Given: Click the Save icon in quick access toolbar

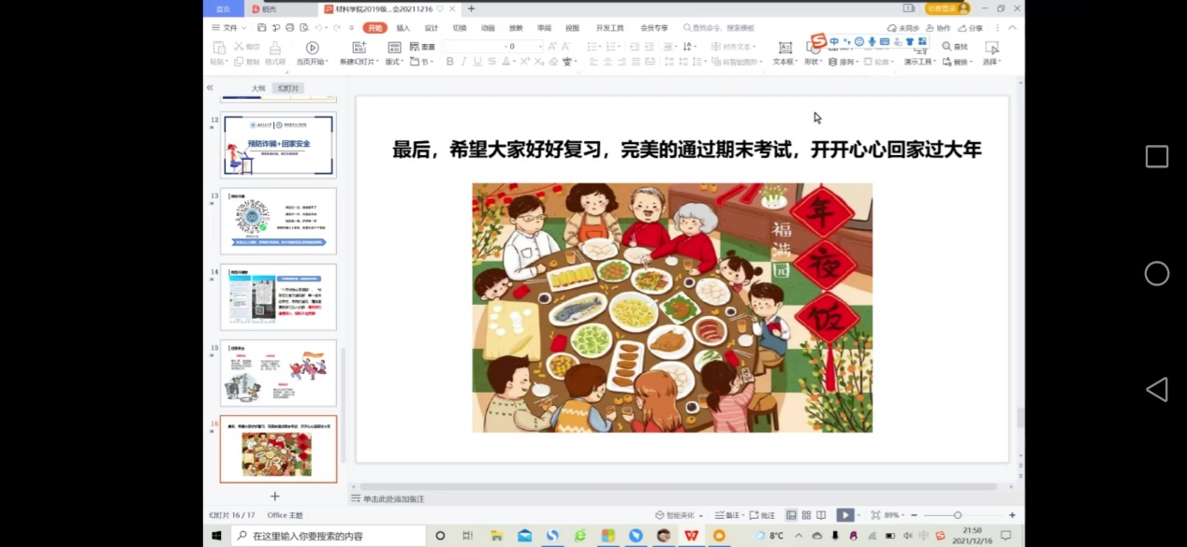Looking at the screenshot, I should coord(263,28).
